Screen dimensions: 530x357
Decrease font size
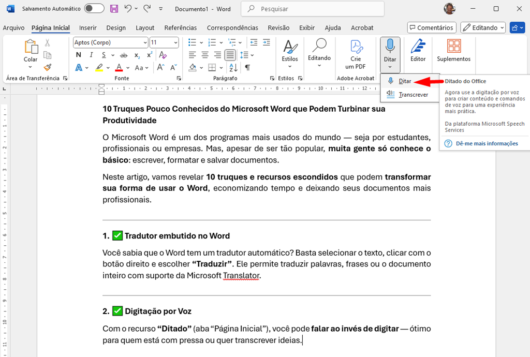(x=173, y=68)
